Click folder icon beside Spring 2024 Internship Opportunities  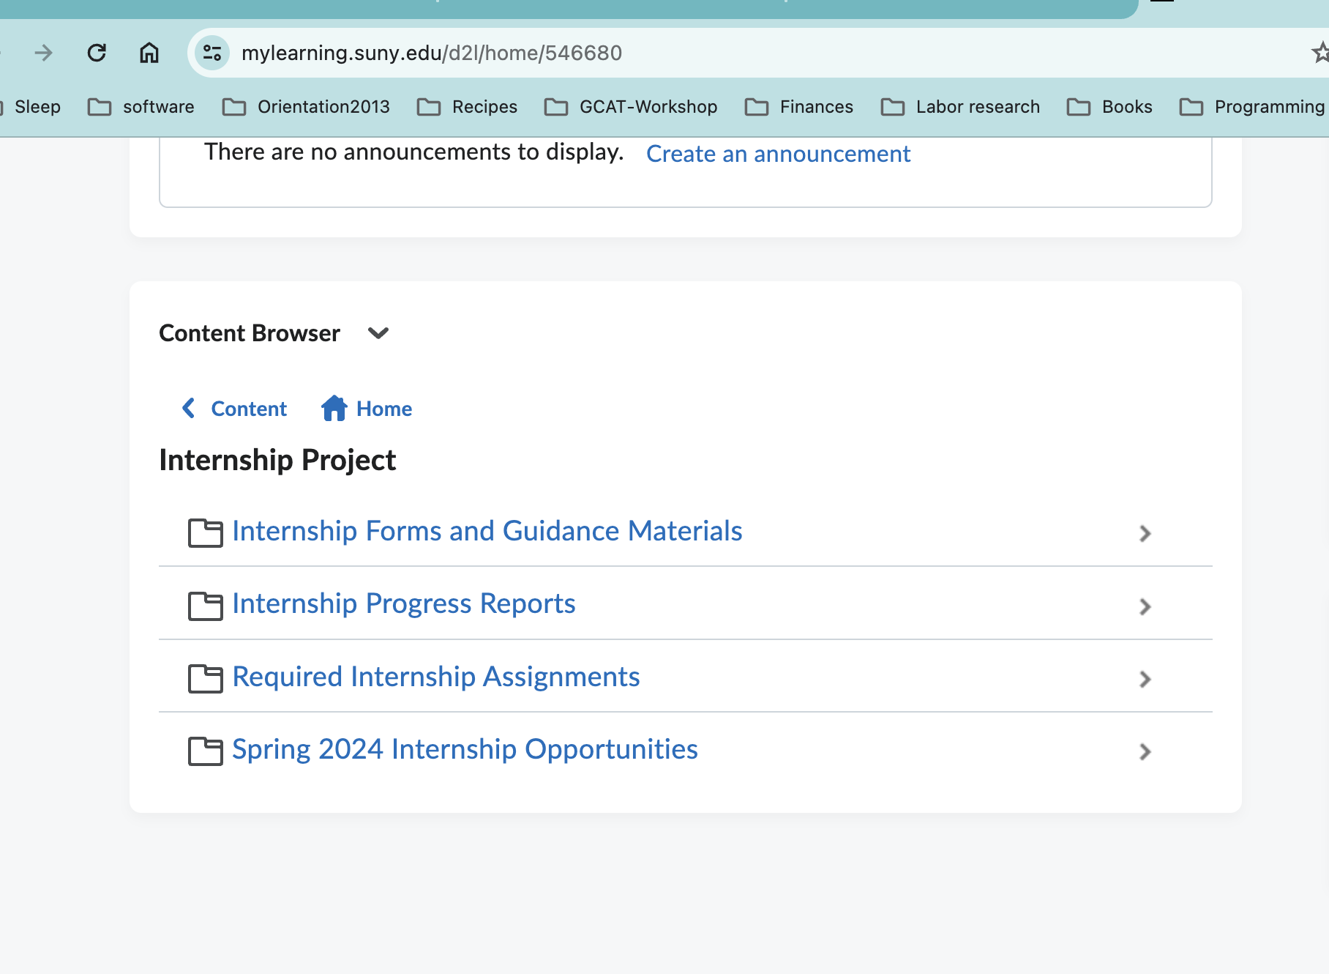click(x=205, y=751)
